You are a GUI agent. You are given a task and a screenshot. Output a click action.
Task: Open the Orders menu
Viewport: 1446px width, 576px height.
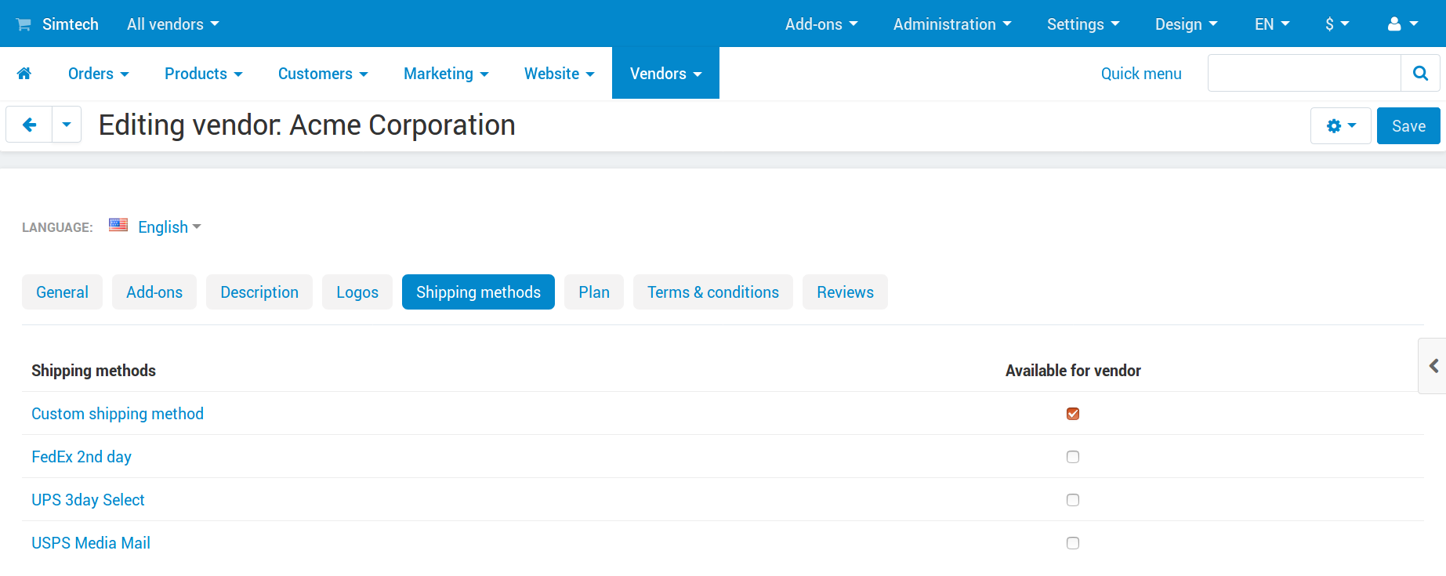99,74
